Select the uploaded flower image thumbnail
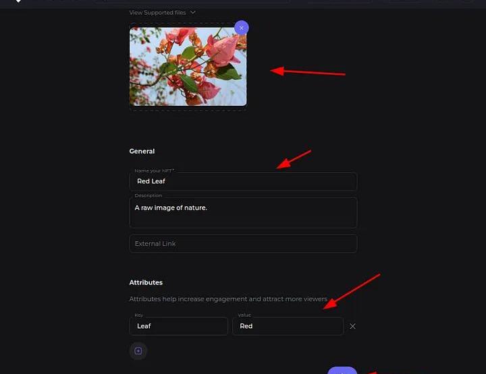Screen dimensions: 486x374 point(188,67)
